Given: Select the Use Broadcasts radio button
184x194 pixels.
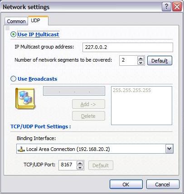Looking at the screenshot, I should coord(13,78).
